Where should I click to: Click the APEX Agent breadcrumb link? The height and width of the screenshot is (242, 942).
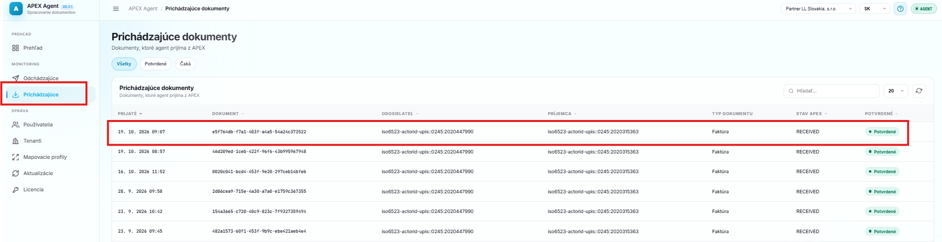(x=143, y=8)
